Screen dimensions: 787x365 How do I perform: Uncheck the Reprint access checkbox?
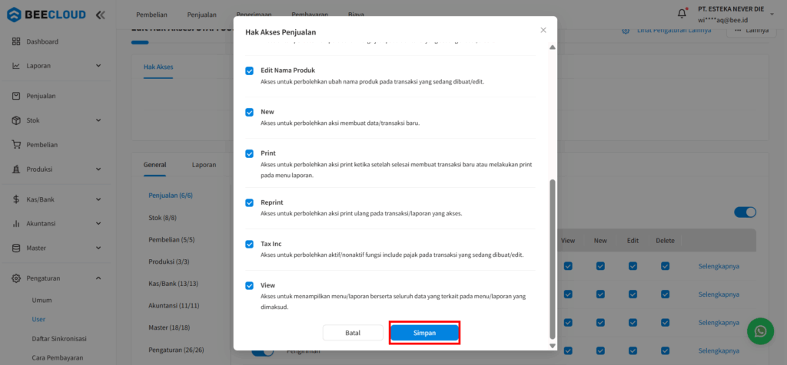pyautogui.click(x=250, y=202)
